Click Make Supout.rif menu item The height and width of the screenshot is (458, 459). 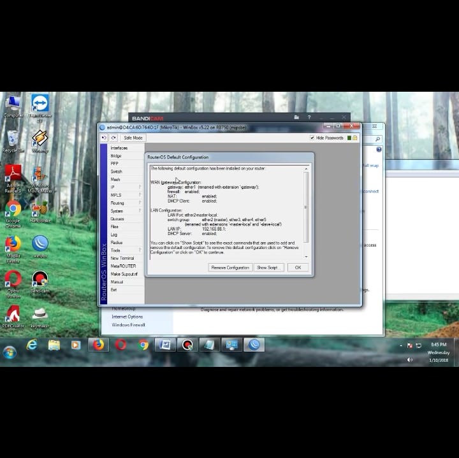click(124, 274)
